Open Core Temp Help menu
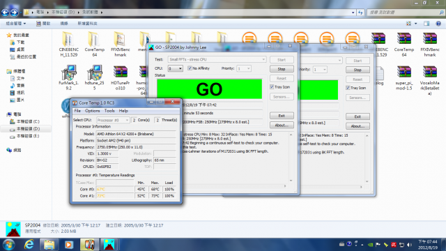 click(x=123, y=111)
